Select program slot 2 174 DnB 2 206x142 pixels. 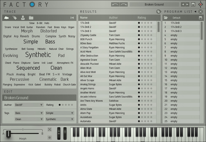[181, 27]
